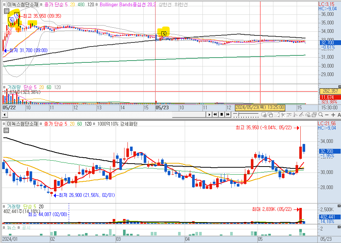The height and width of the screenshot is (243, 341).
Task: Toggle the square before 1000억10% 강세패턴
Action: pos(94,124)
